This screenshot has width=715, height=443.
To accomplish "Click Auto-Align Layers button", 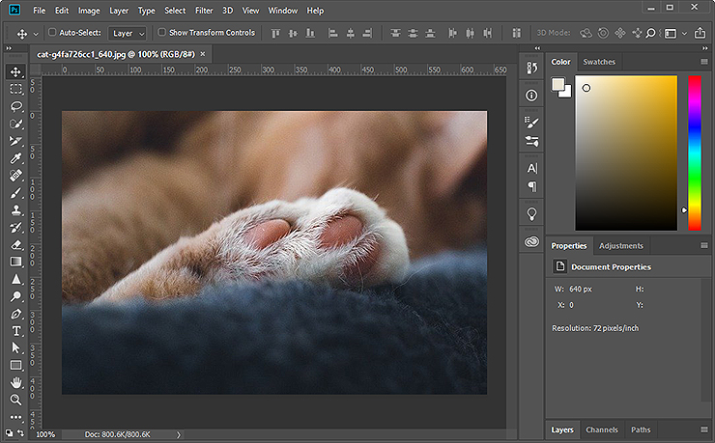I will pos(516,33).
